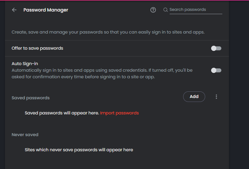Screen dimensions: 249x169
Task: Click the Auto Sign-in heading text
Action: [x=25, y=64]
